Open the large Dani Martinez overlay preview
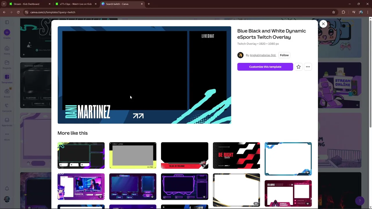Viewport: 372px width, 209px height. click(x=144, y=75)
